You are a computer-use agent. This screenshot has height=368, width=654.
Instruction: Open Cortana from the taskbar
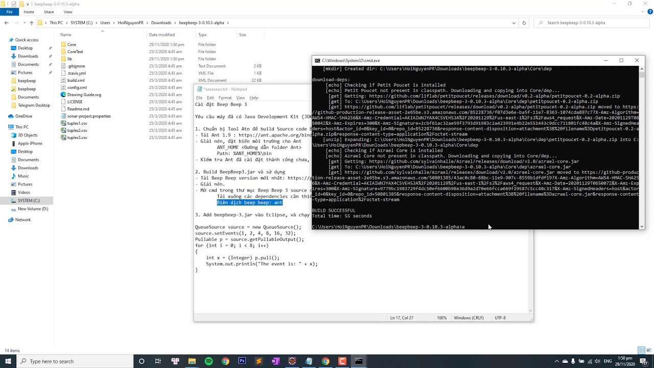click(142, 361)
